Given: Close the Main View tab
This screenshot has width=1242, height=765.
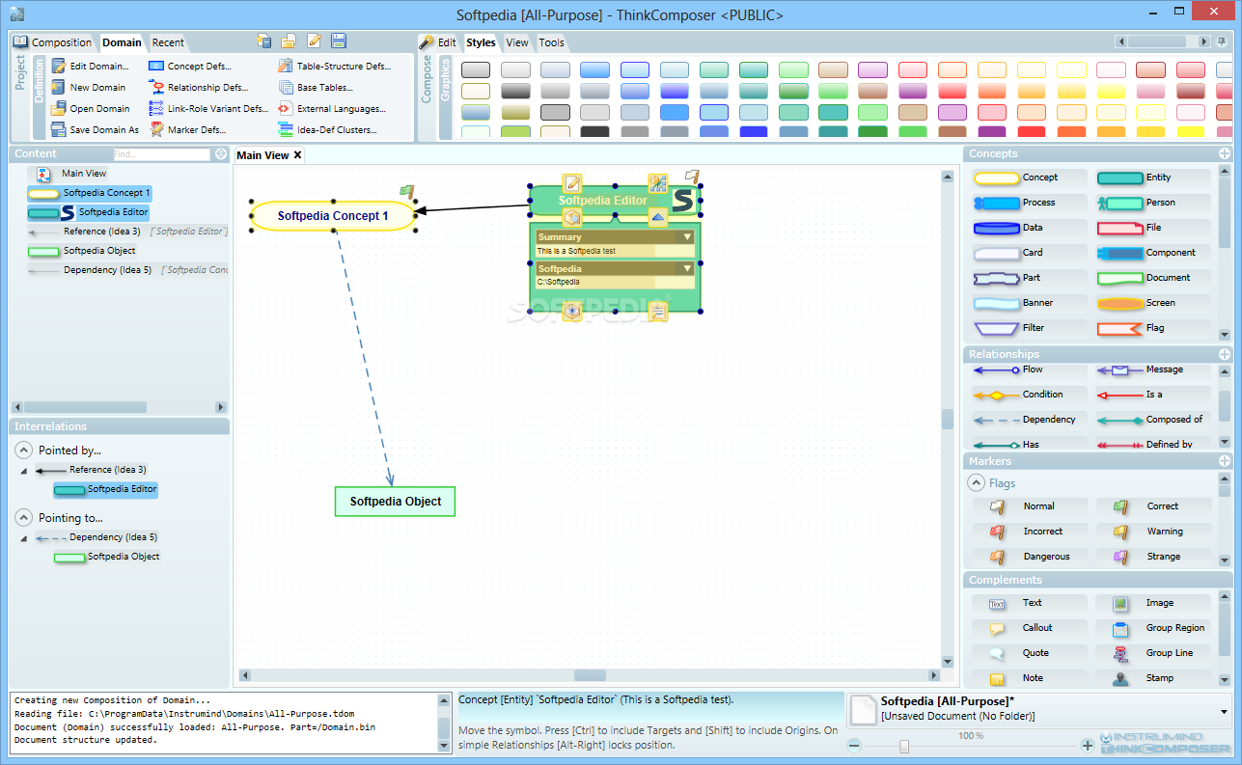Looking at the screenshot, I should coord(297,155).
